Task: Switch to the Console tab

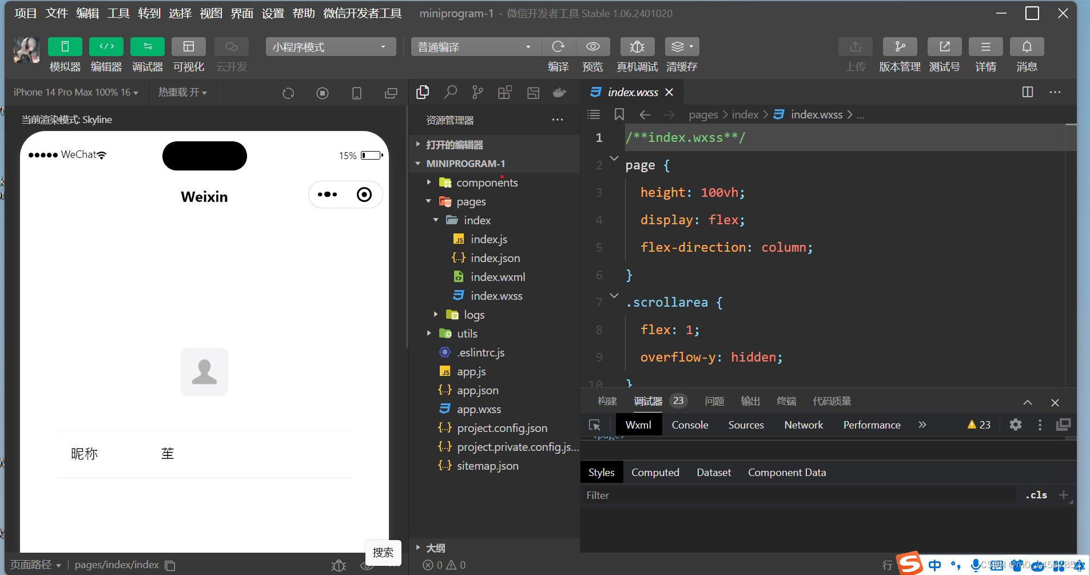Action: 690,425
